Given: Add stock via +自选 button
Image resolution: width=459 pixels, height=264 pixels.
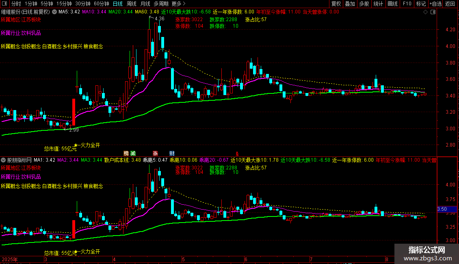Looking at the screenshot, I should (435, 4).
